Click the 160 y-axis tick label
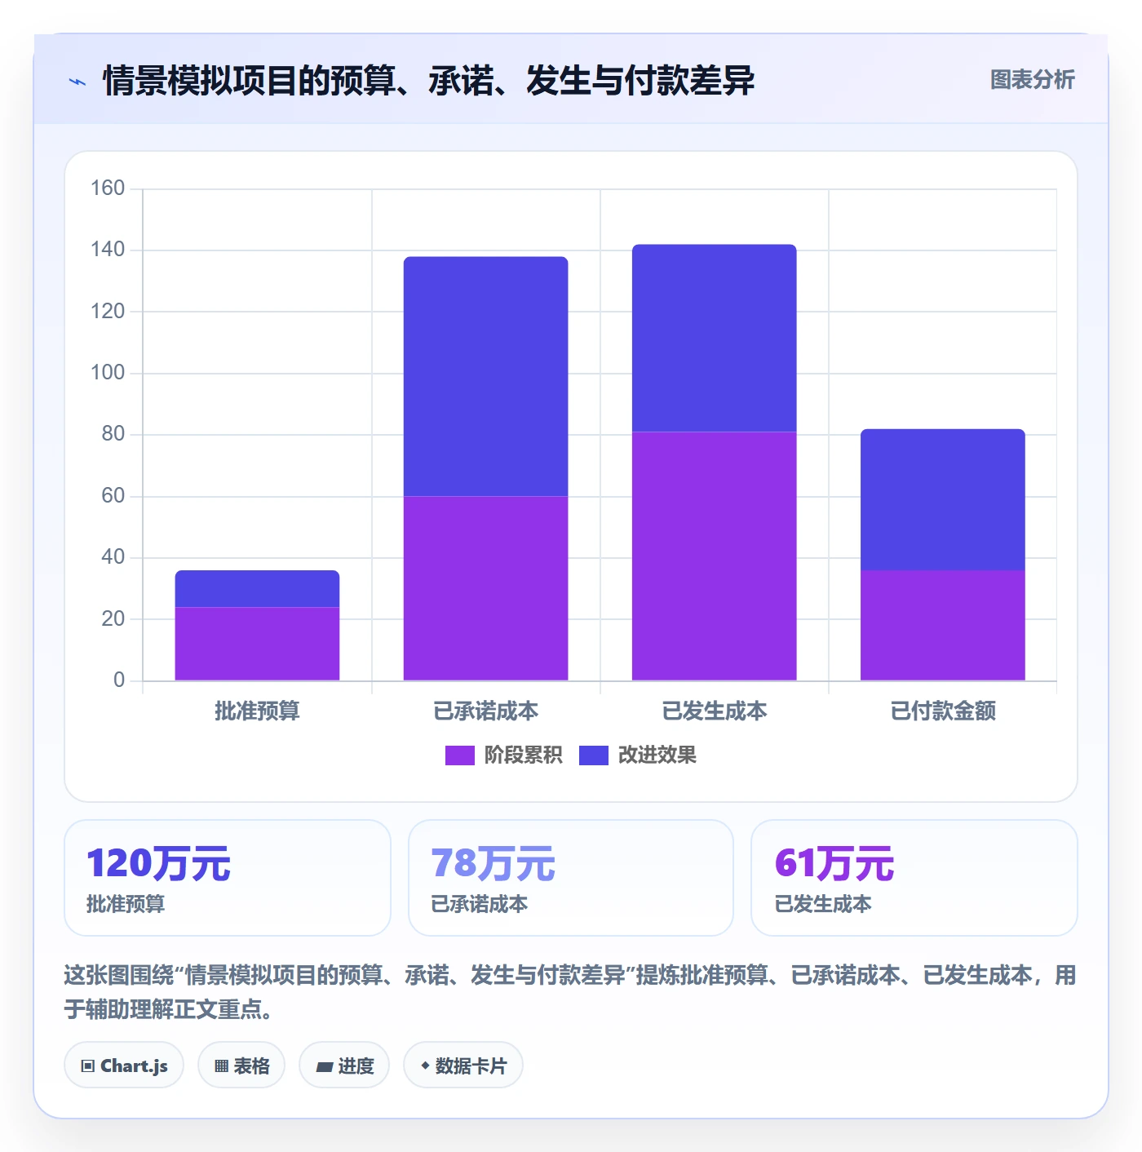Viewport: 1142px width, 1152px height. pyautogui.click(x=108, y=188)
